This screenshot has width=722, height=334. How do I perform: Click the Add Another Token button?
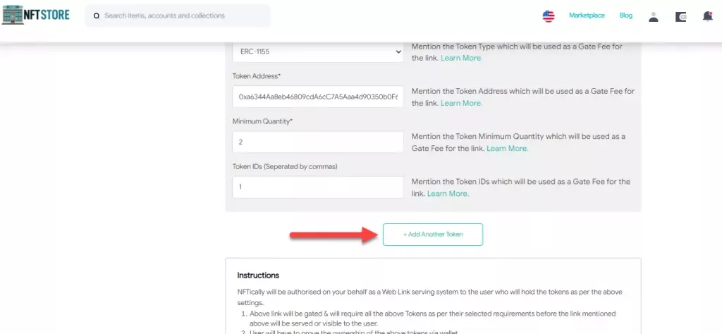(x=433, y=234)
